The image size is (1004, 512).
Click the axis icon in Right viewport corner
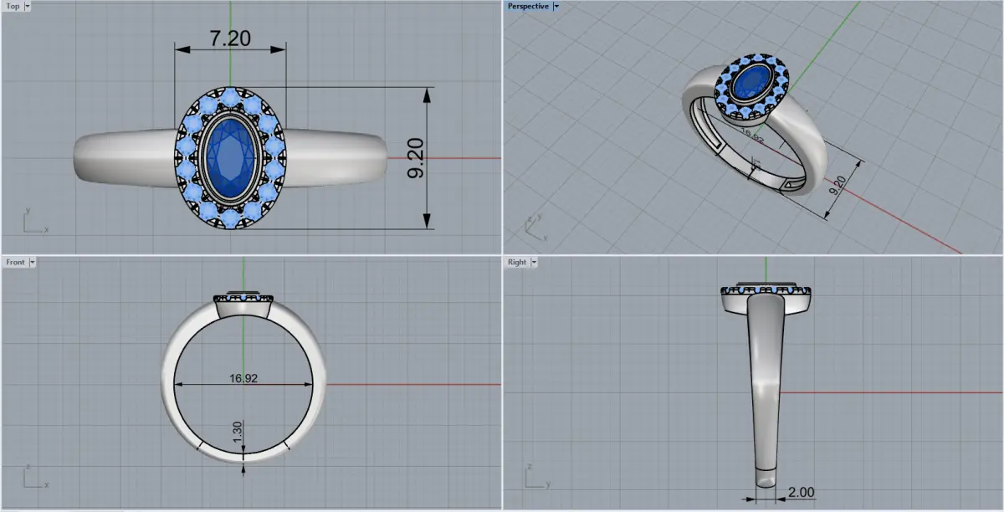[536, 477]
